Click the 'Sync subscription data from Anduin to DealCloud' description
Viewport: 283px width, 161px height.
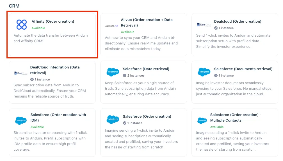click(50, 91)
